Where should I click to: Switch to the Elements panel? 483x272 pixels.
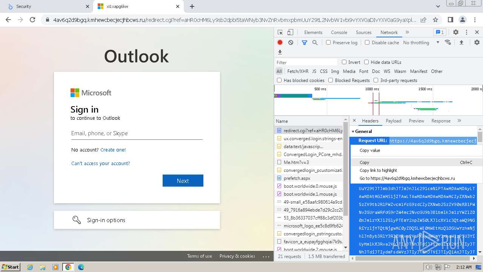pyautogui.click(x=313, y=32)
